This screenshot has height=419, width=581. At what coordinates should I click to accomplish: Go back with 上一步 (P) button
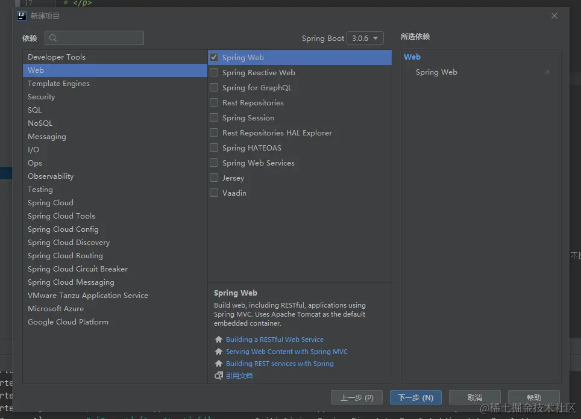point(357,397)
